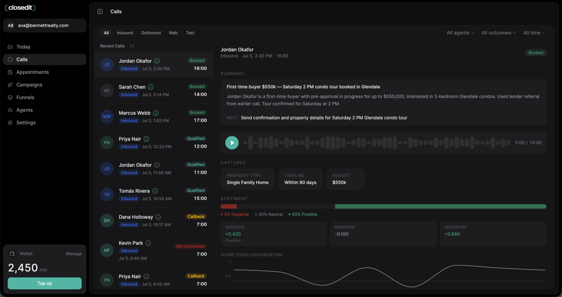Open the Appointments calendar icon
562x297 pixels.
pyautogui.click(x=10, y=72)
